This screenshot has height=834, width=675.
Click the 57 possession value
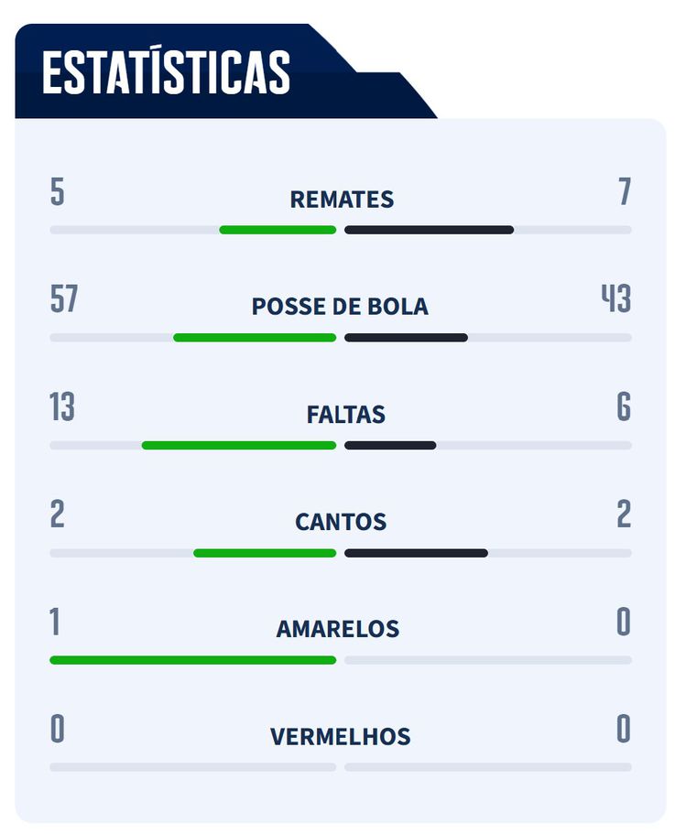pyautogui.click(x=64, y=300)
